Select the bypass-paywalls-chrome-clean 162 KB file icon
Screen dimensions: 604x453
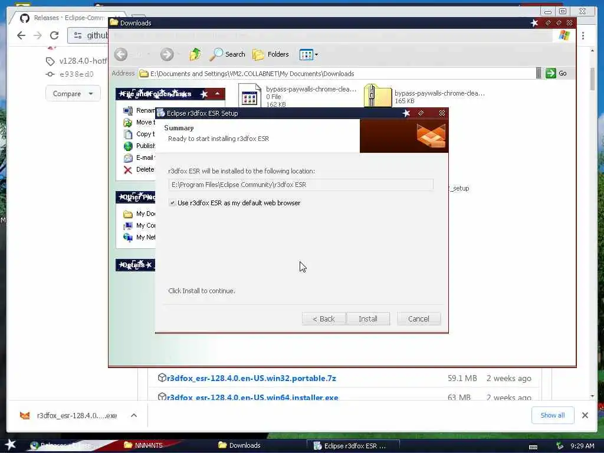tap(250, 96)
